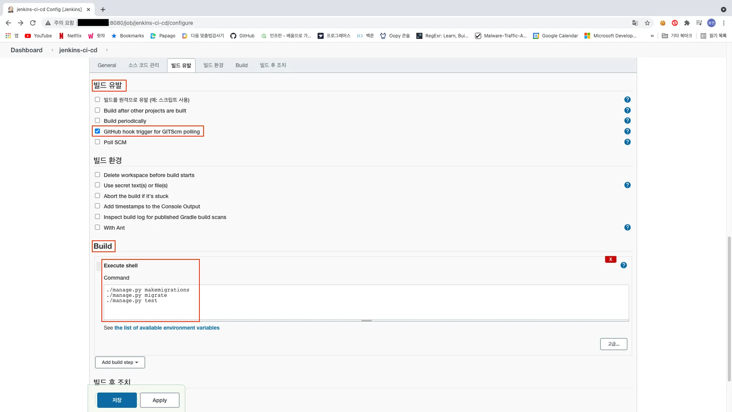The height and width of the screenshot is (412, 732).
Task: Open help icon for Execute shell step
Action: (x=623, y=265)
